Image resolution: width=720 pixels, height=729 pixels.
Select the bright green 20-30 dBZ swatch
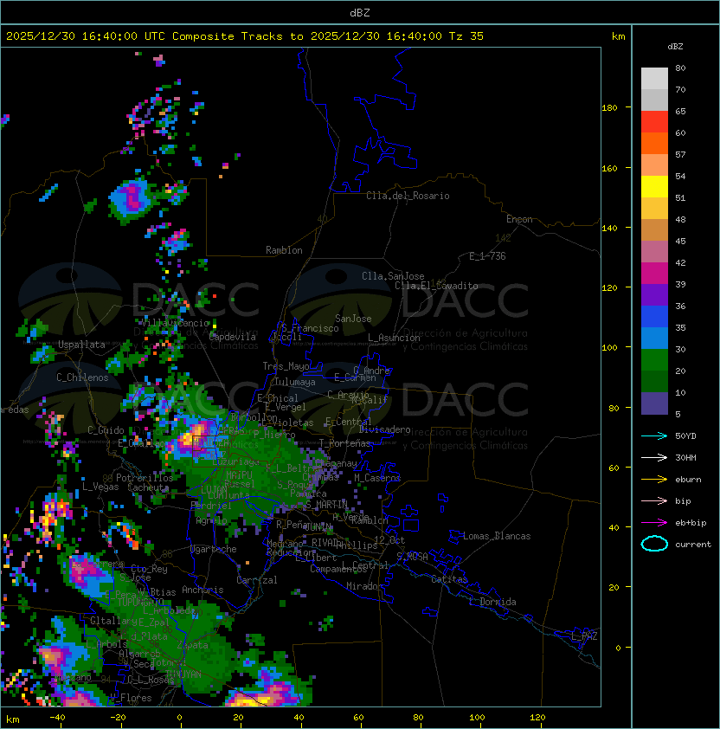[654, 360]
